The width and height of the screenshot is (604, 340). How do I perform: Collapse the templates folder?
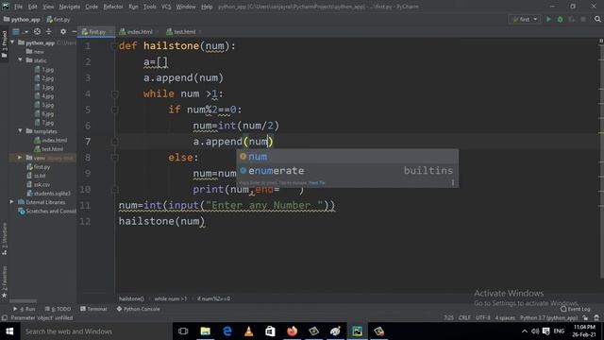pyautogui.click(x=21, y=131)
